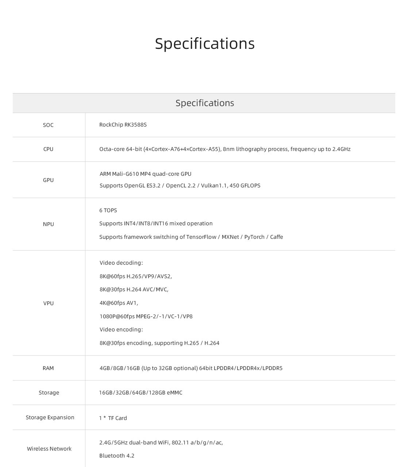
Task: Select the VPU row label
Action: point(49,303)
